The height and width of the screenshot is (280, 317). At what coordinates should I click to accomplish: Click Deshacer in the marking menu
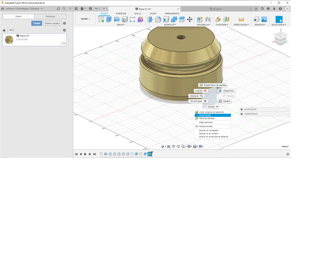[x=197, y=96]
